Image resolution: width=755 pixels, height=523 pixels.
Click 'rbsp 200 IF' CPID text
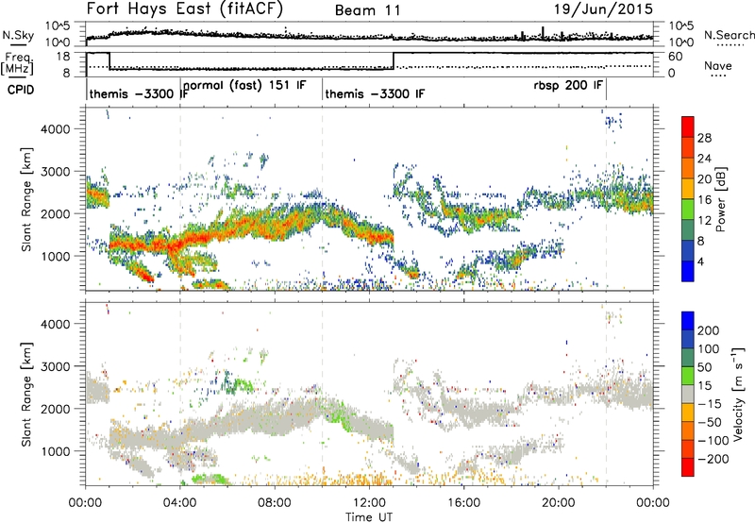point(568,86)
